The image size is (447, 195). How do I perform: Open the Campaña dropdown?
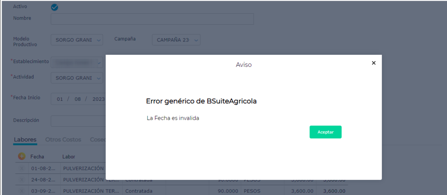pyautogui.click(x=176, y=40)
